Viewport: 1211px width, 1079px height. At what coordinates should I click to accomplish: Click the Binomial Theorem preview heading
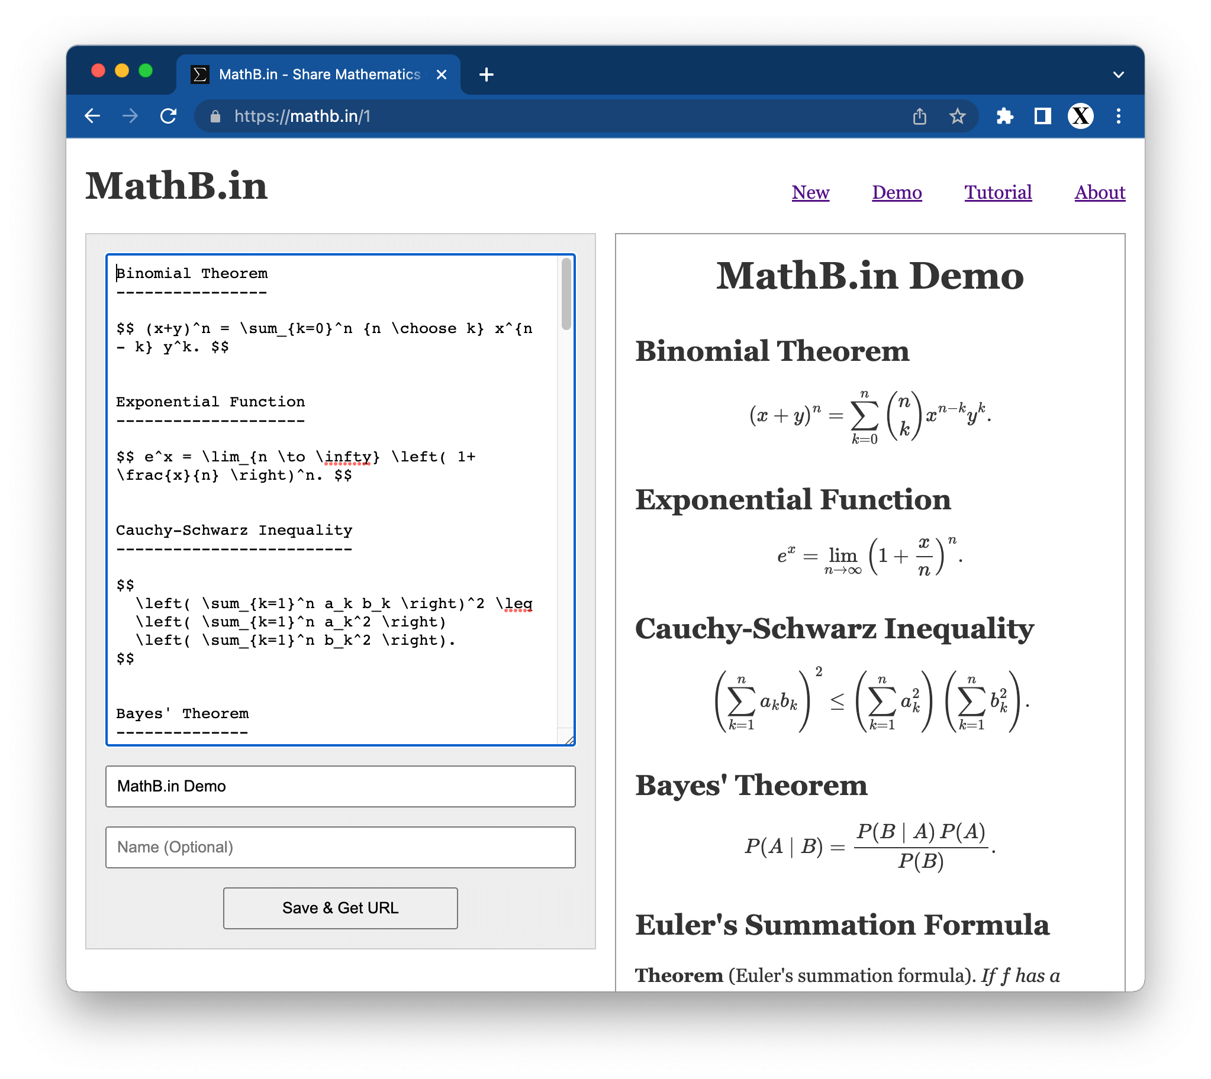pyautogui.click(x=772, y=351)
